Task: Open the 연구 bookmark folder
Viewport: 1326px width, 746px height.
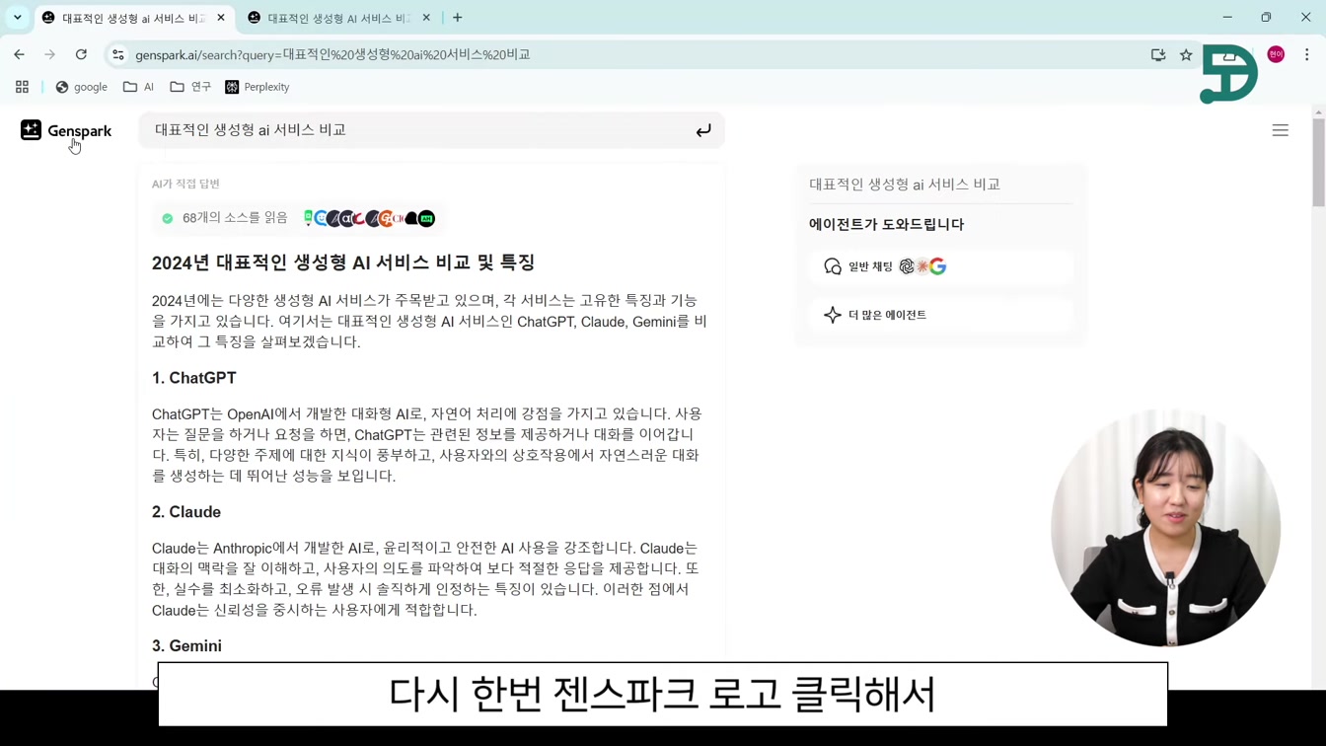Action: (x=190, y=87)
